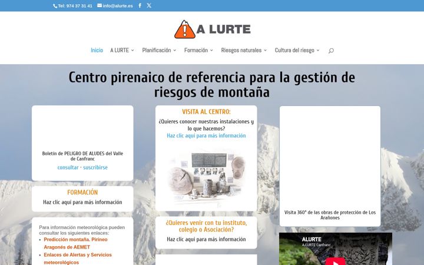424x265 pixels.
Task: Click the Tel: 974 37 31 41 text
Action: pos(75,6)
